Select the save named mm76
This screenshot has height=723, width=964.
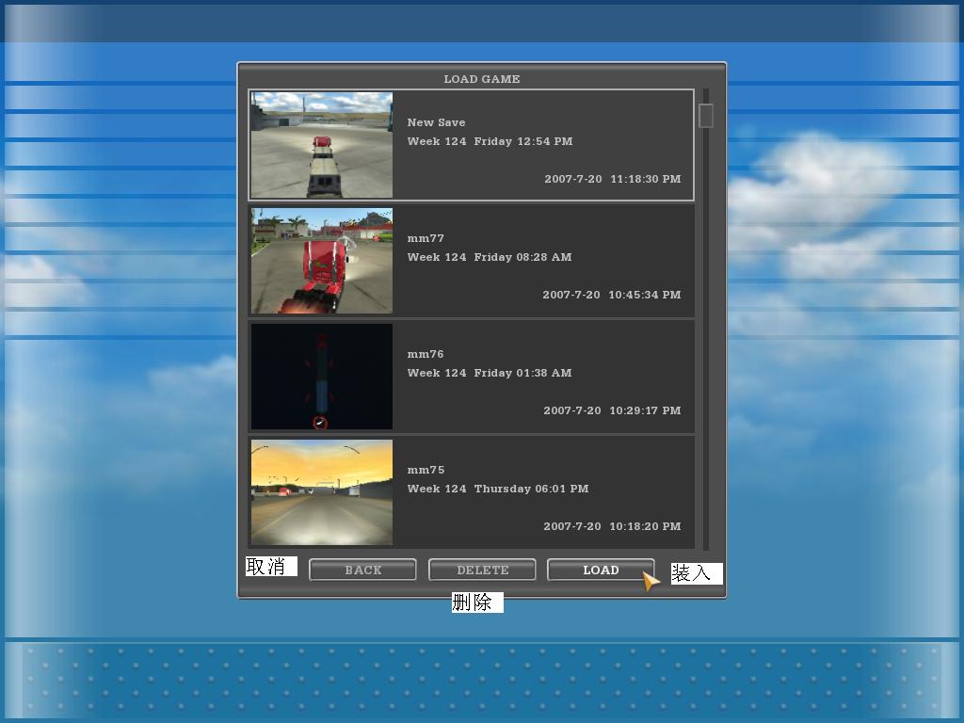click(x=426, y=354)
